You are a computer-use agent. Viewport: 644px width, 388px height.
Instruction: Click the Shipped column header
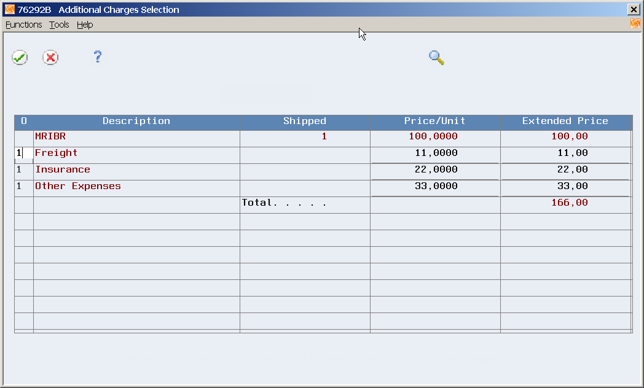click(305, 122)
